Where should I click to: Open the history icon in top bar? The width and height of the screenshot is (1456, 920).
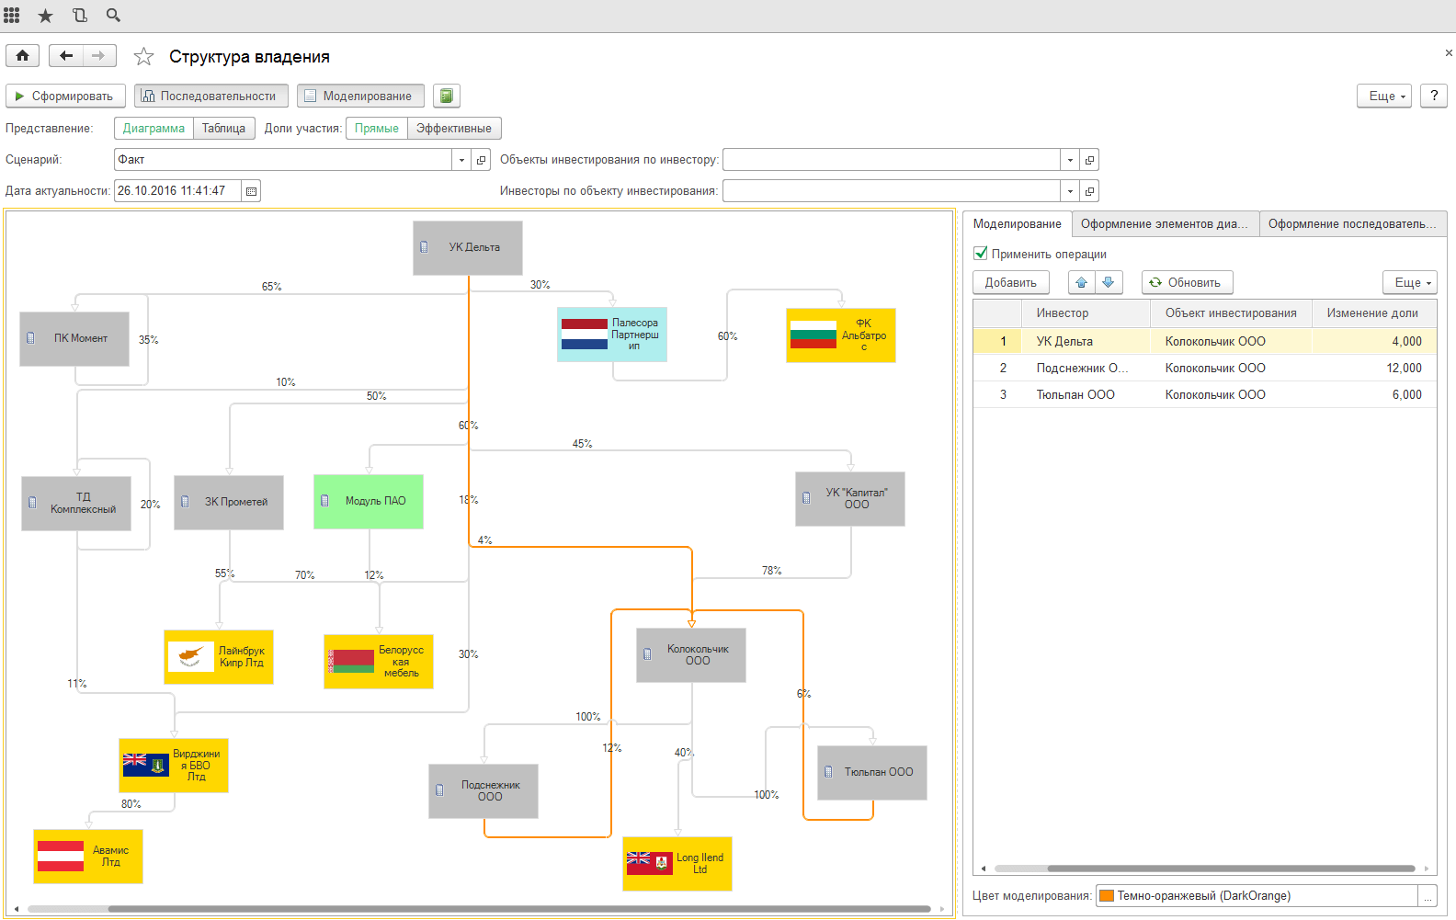(80, 16)
